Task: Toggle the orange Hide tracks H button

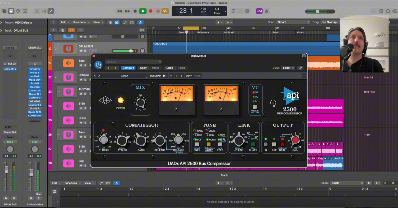Action: (71, 30)
